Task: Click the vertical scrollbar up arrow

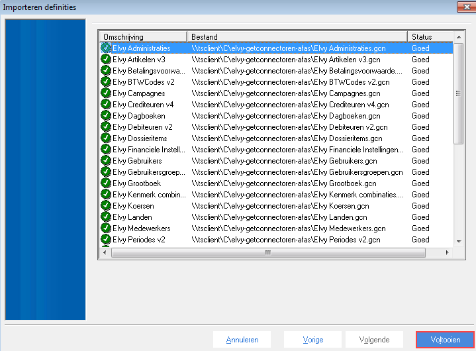Action: (459, 37)
